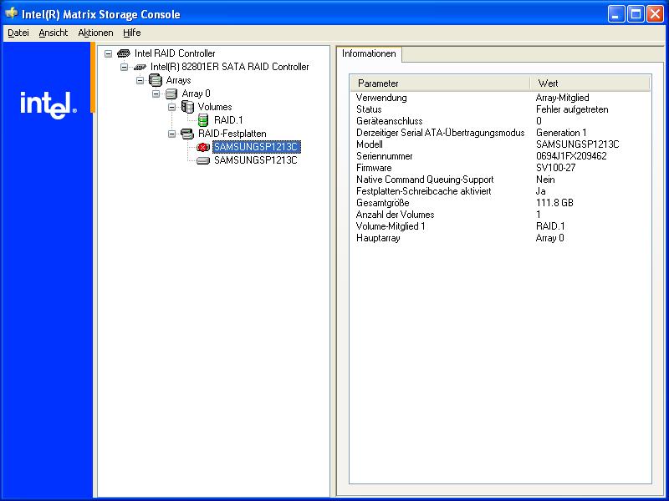Click the value 'Fehler aufgetreten'

[x=572, y=109]
